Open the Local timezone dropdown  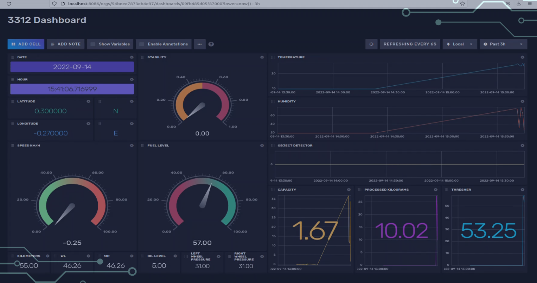click(460, 44)
